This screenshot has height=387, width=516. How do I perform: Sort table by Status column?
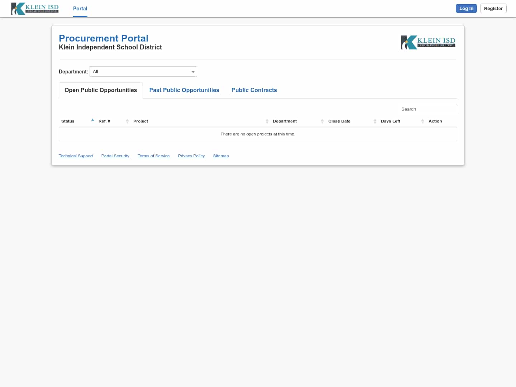tap(77, 121)
